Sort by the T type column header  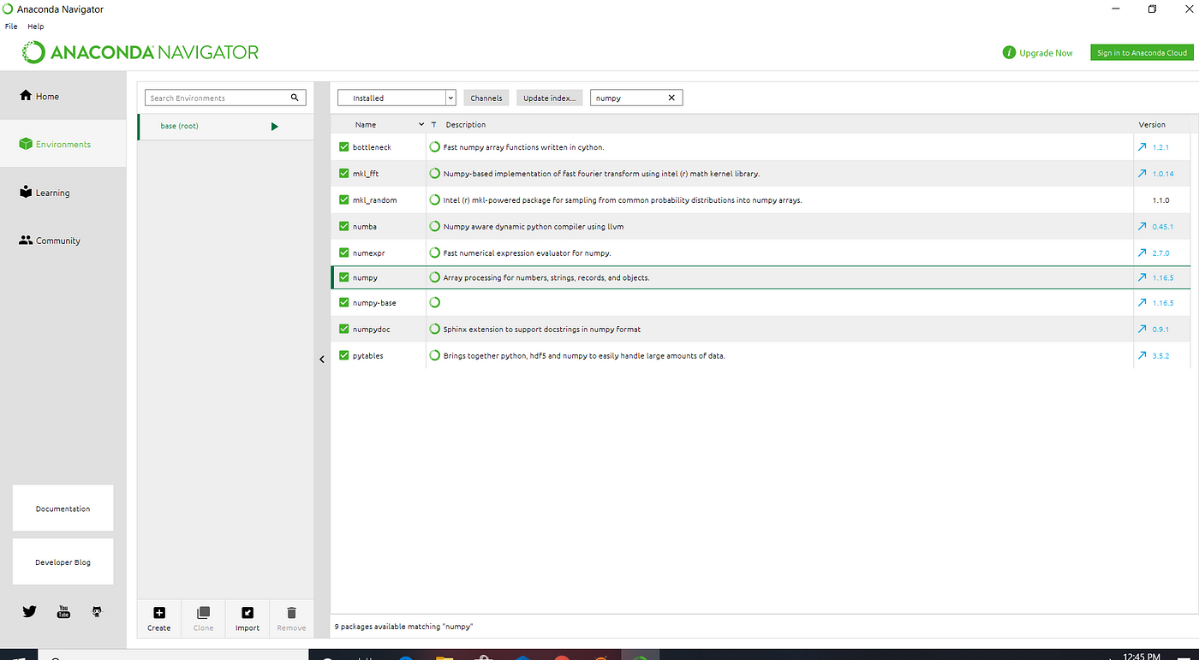point(434,125)
